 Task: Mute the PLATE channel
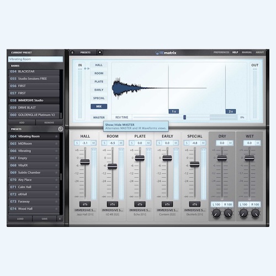tap(148, 143)
